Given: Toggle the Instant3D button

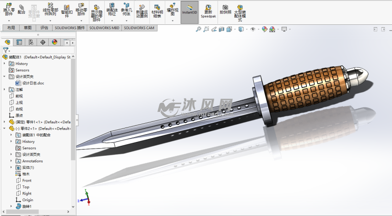Looking at the screenshot, I should (x=189, y=12).
